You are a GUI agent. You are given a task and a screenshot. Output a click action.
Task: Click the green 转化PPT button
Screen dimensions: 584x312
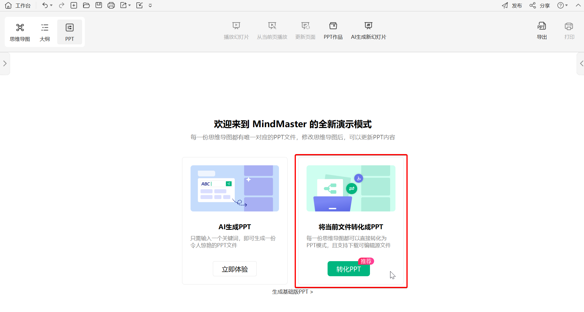349,269
